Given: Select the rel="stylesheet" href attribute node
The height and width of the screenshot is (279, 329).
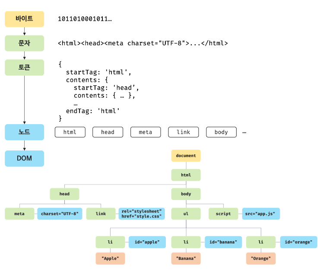Looking at the screenshot, I should pyautogui.click(x=142, y=214).
